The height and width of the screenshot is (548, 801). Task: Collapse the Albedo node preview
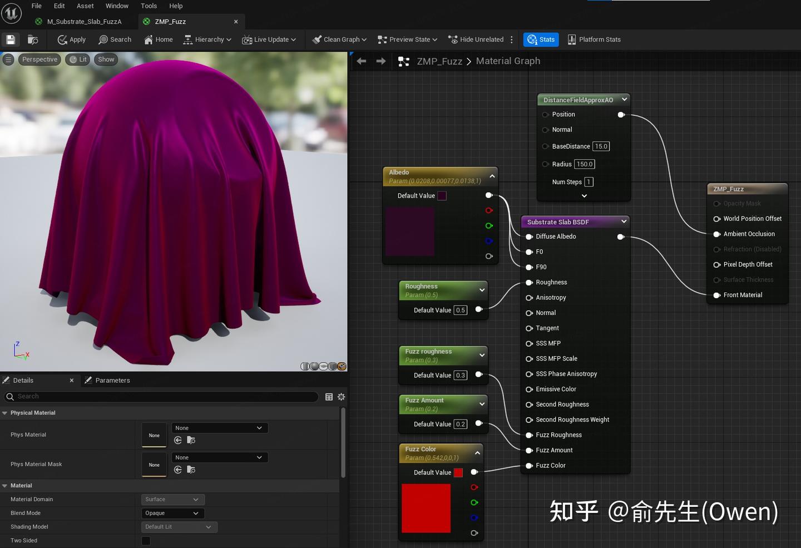point(492,176)
